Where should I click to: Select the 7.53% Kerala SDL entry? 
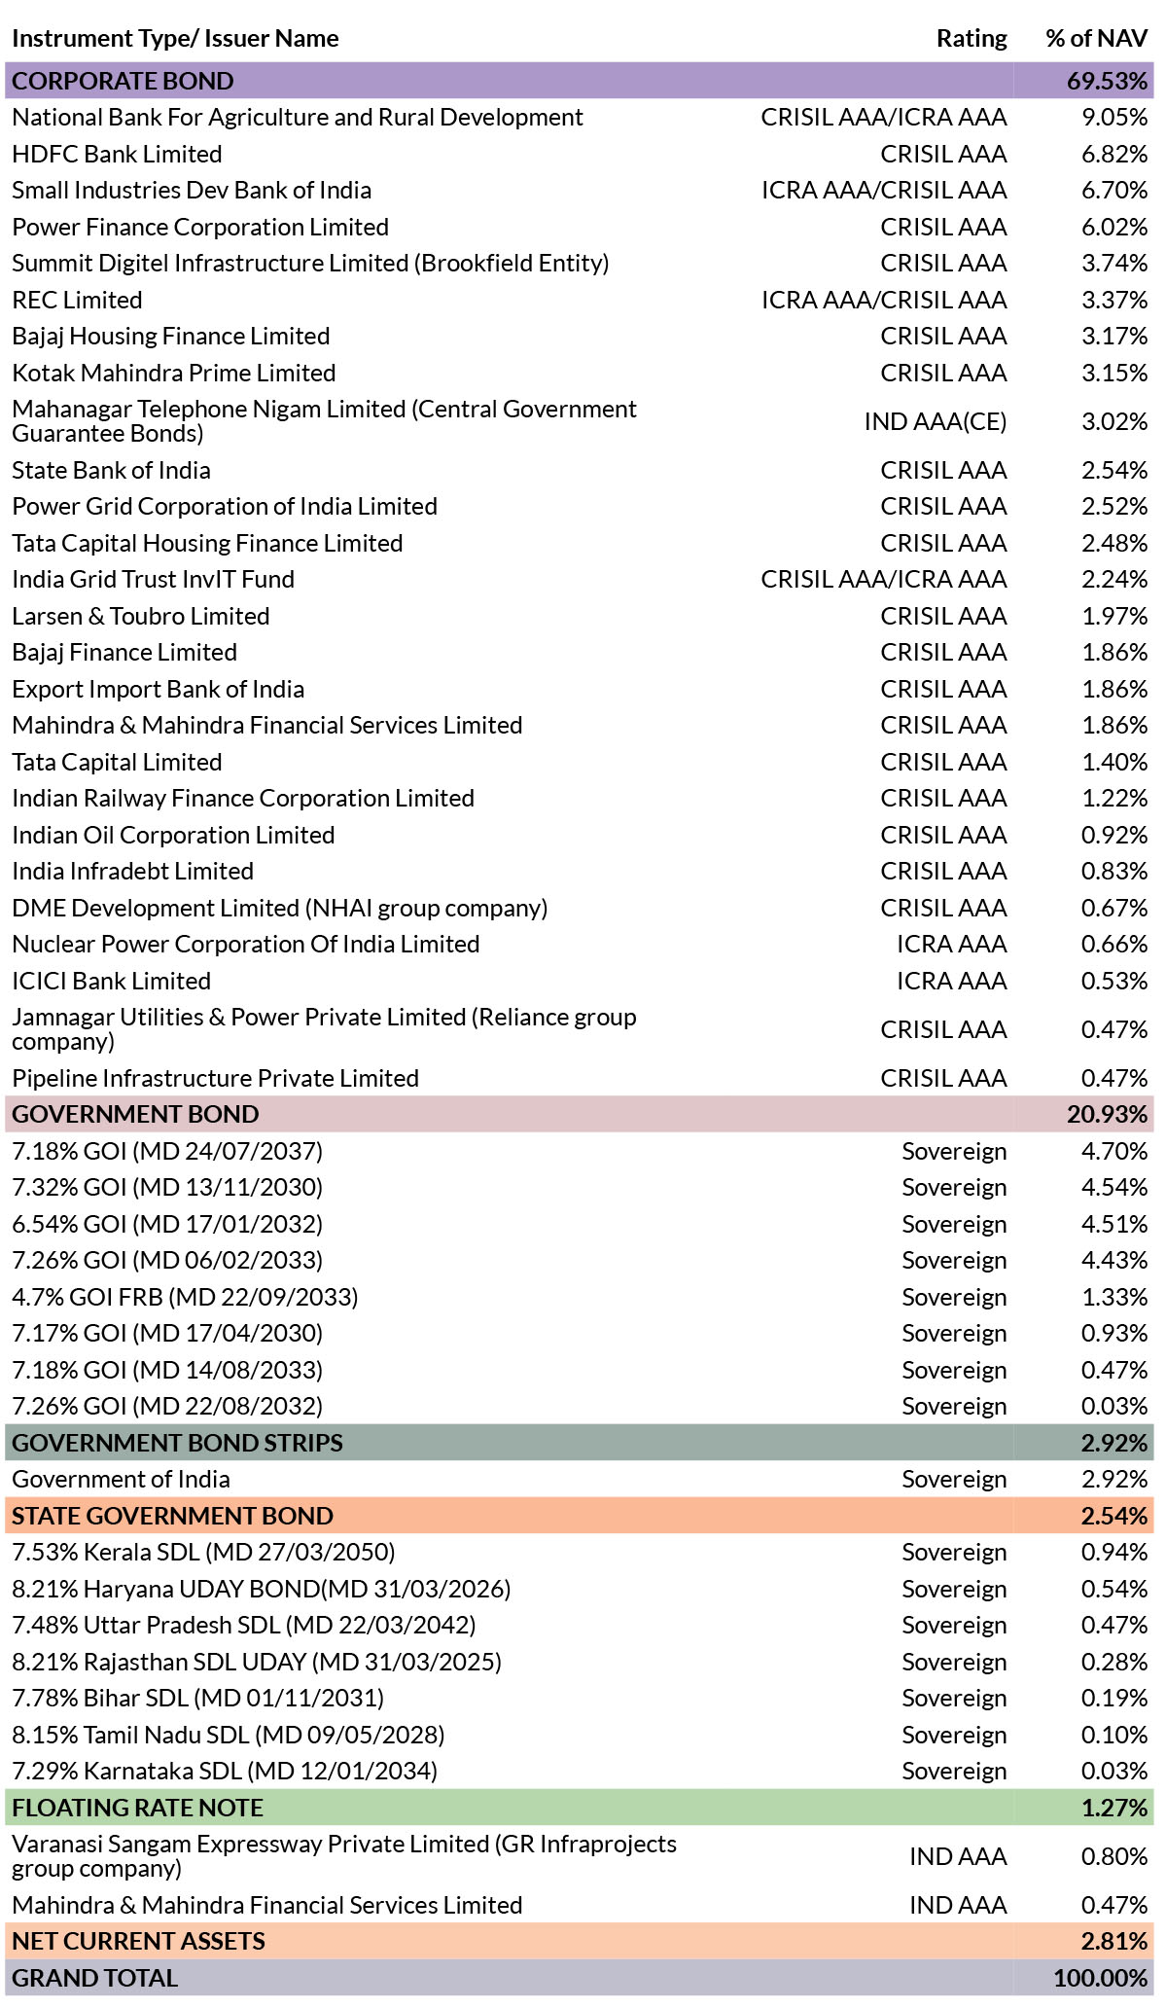203,1552
